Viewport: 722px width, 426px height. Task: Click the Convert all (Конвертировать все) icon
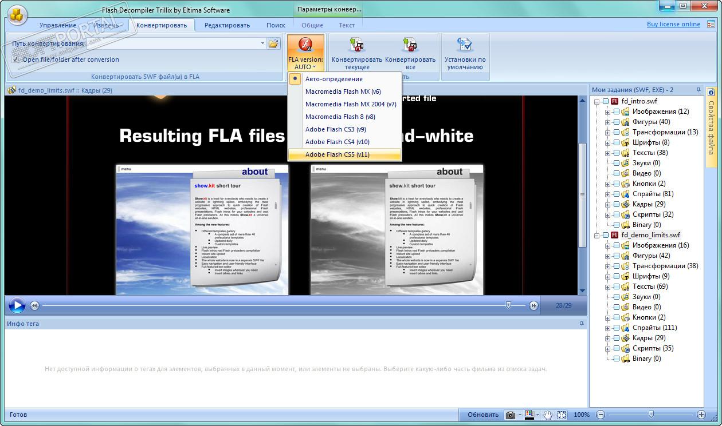(x=410, y=45)
